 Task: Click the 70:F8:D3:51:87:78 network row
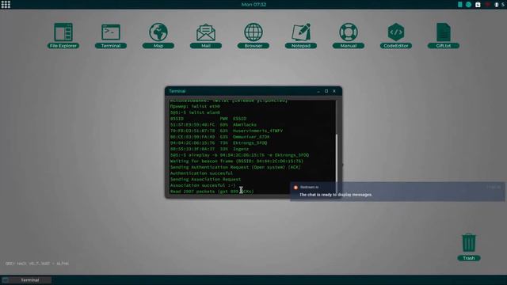click(227, 131)
